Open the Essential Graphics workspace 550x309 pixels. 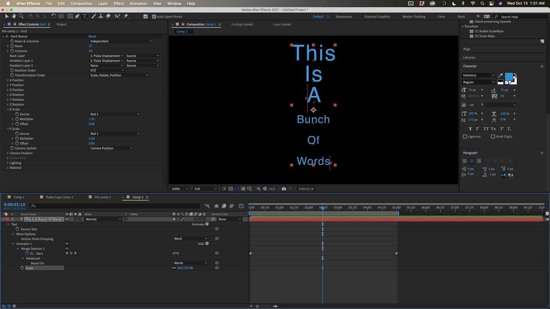377,17
